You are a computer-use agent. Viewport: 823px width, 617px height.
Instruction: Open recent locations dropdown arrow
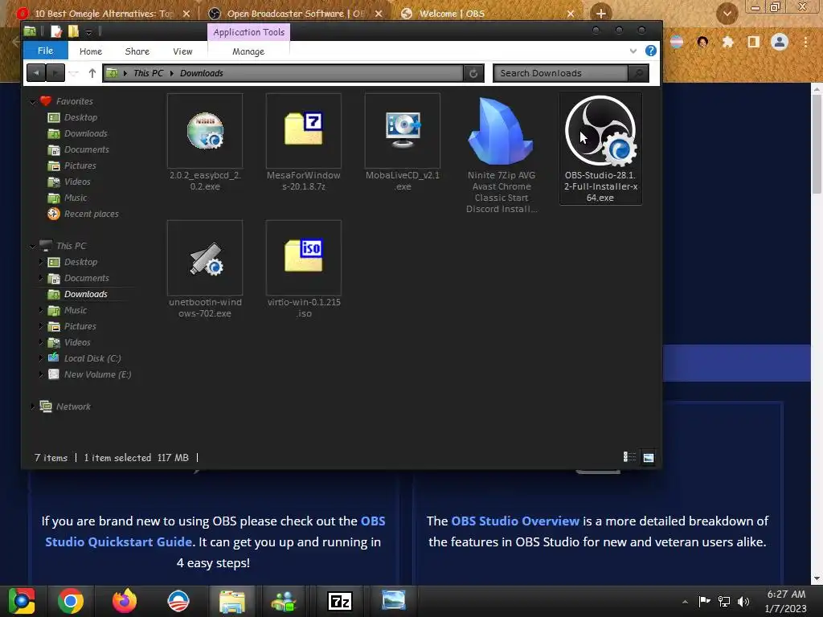(74, 73)
